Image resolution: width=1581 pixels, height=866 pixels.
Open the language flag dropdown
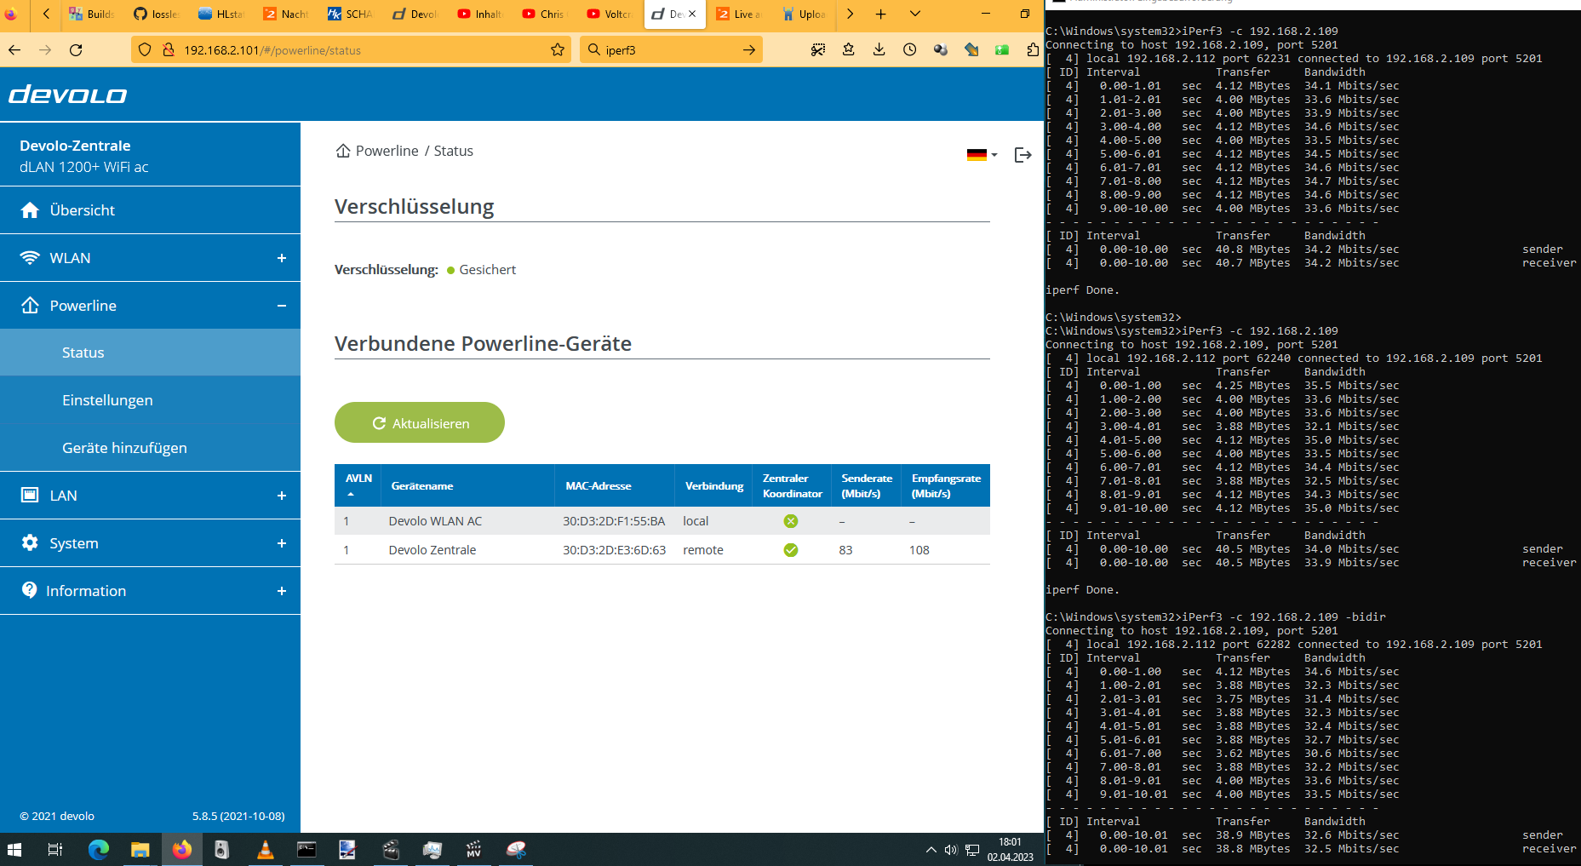point(982,155)
